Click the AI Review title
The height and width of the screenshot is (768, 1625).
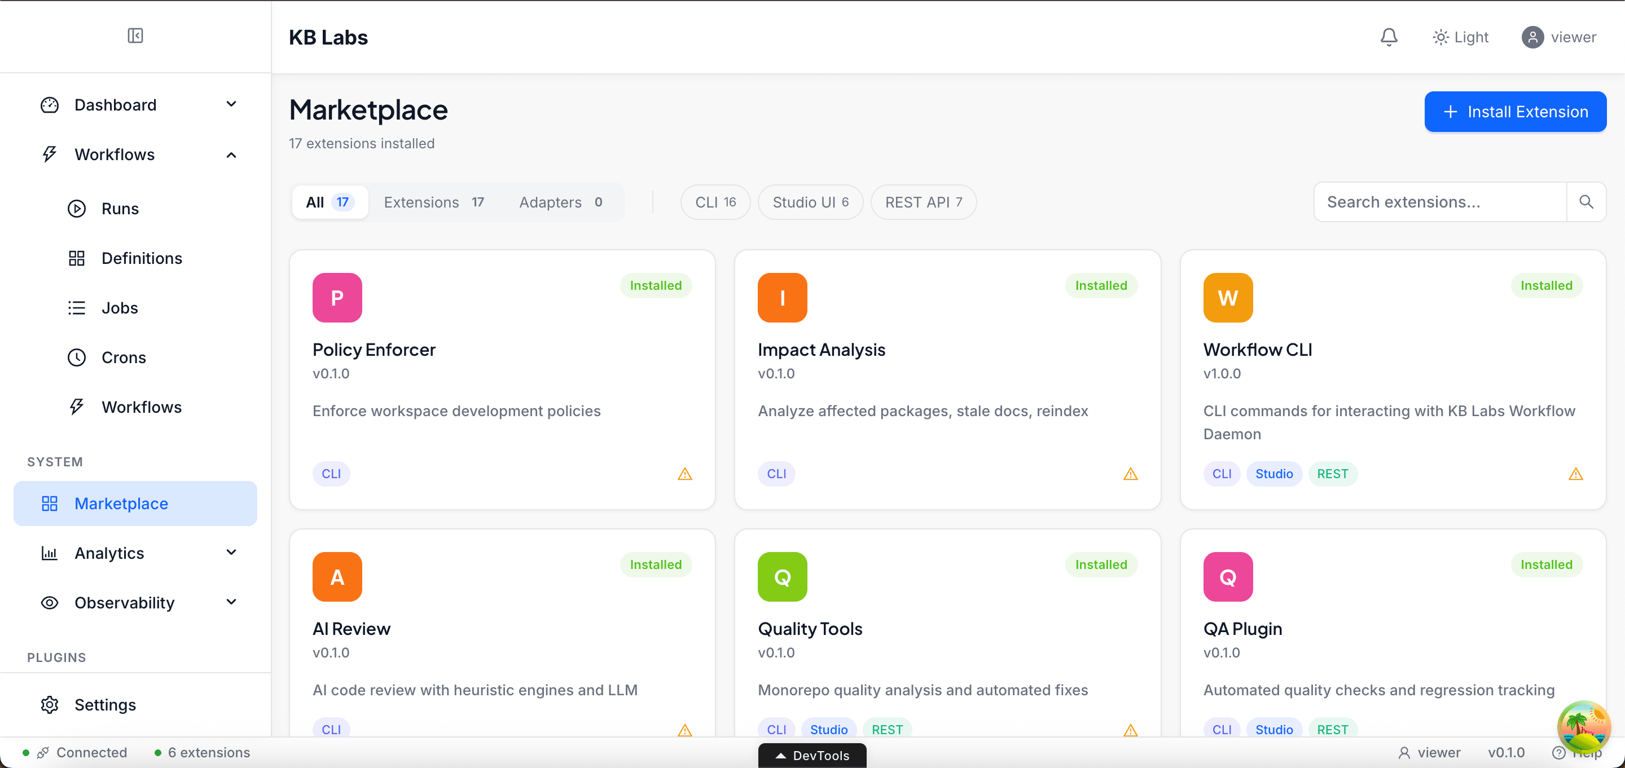pyautogui.click(x=352, y=629)
